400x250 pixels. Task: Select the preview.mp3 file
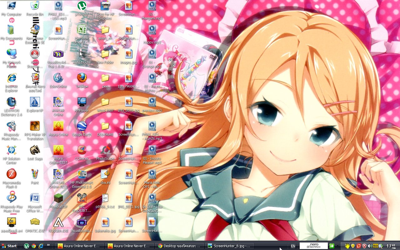point(152,105)
